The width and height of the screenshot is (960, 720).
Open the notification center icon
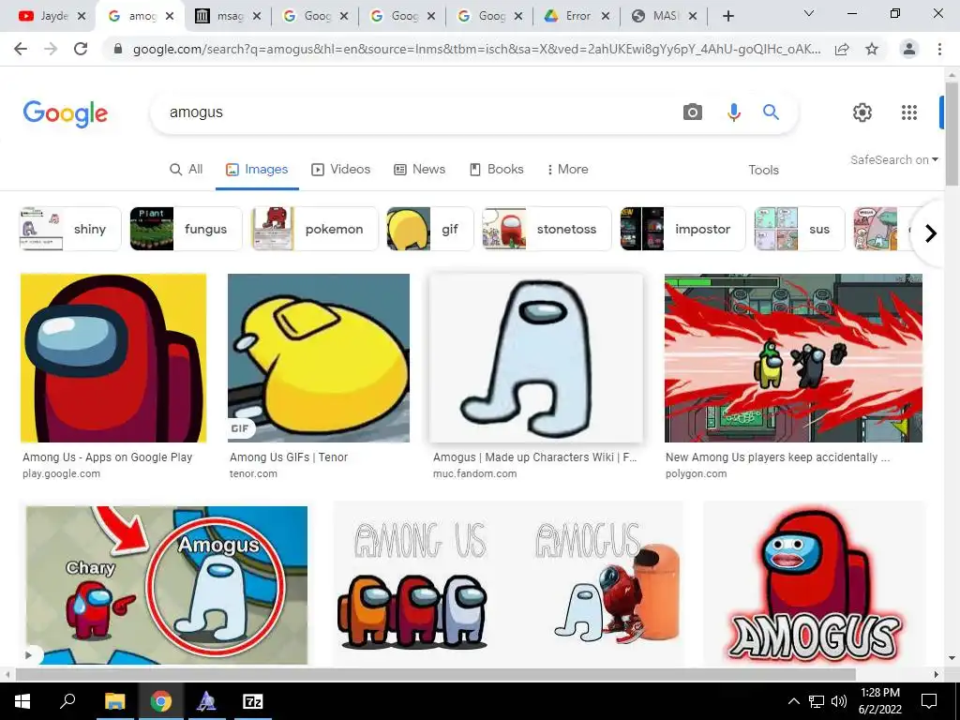point(929,701)
